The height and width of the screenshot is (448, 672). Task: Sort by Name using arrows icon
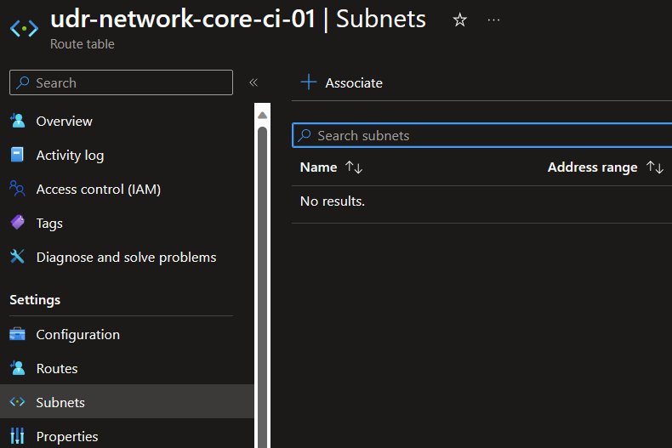click(x=354, y=167)
